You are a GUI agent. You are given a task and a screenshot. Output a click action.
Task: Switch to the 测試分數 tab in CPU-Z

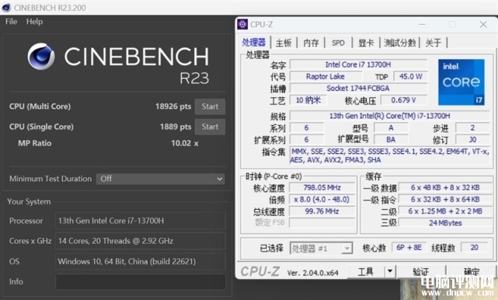(400, 43)
